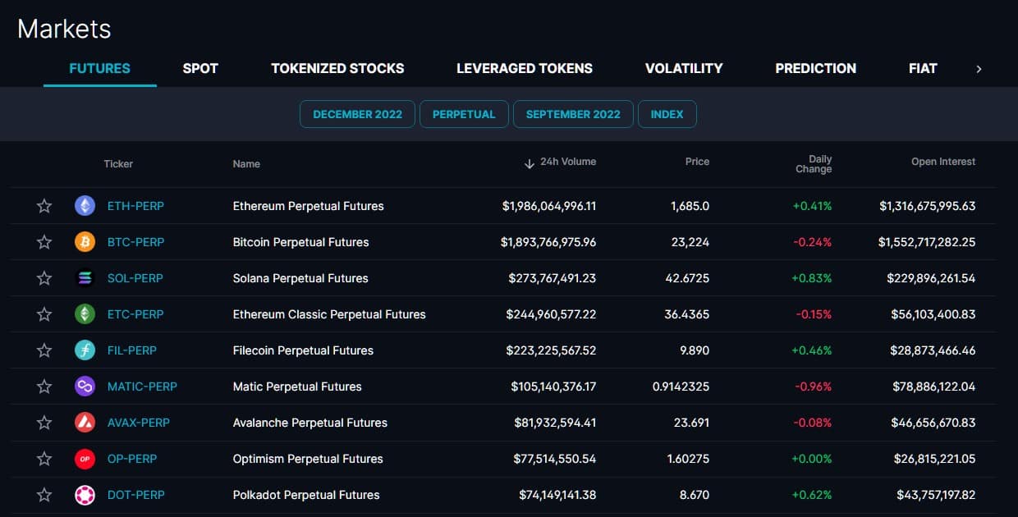Open the MATIC-PERP ticker link
The image size is (1018, 517).
coord(142,387)
